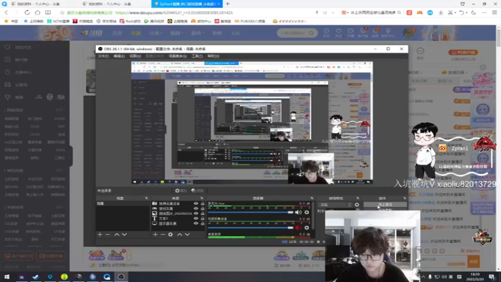The width and height of the screenshot is (501, 282).
Task: Click the 520 link in Douyu header
Action: [235, 33]
